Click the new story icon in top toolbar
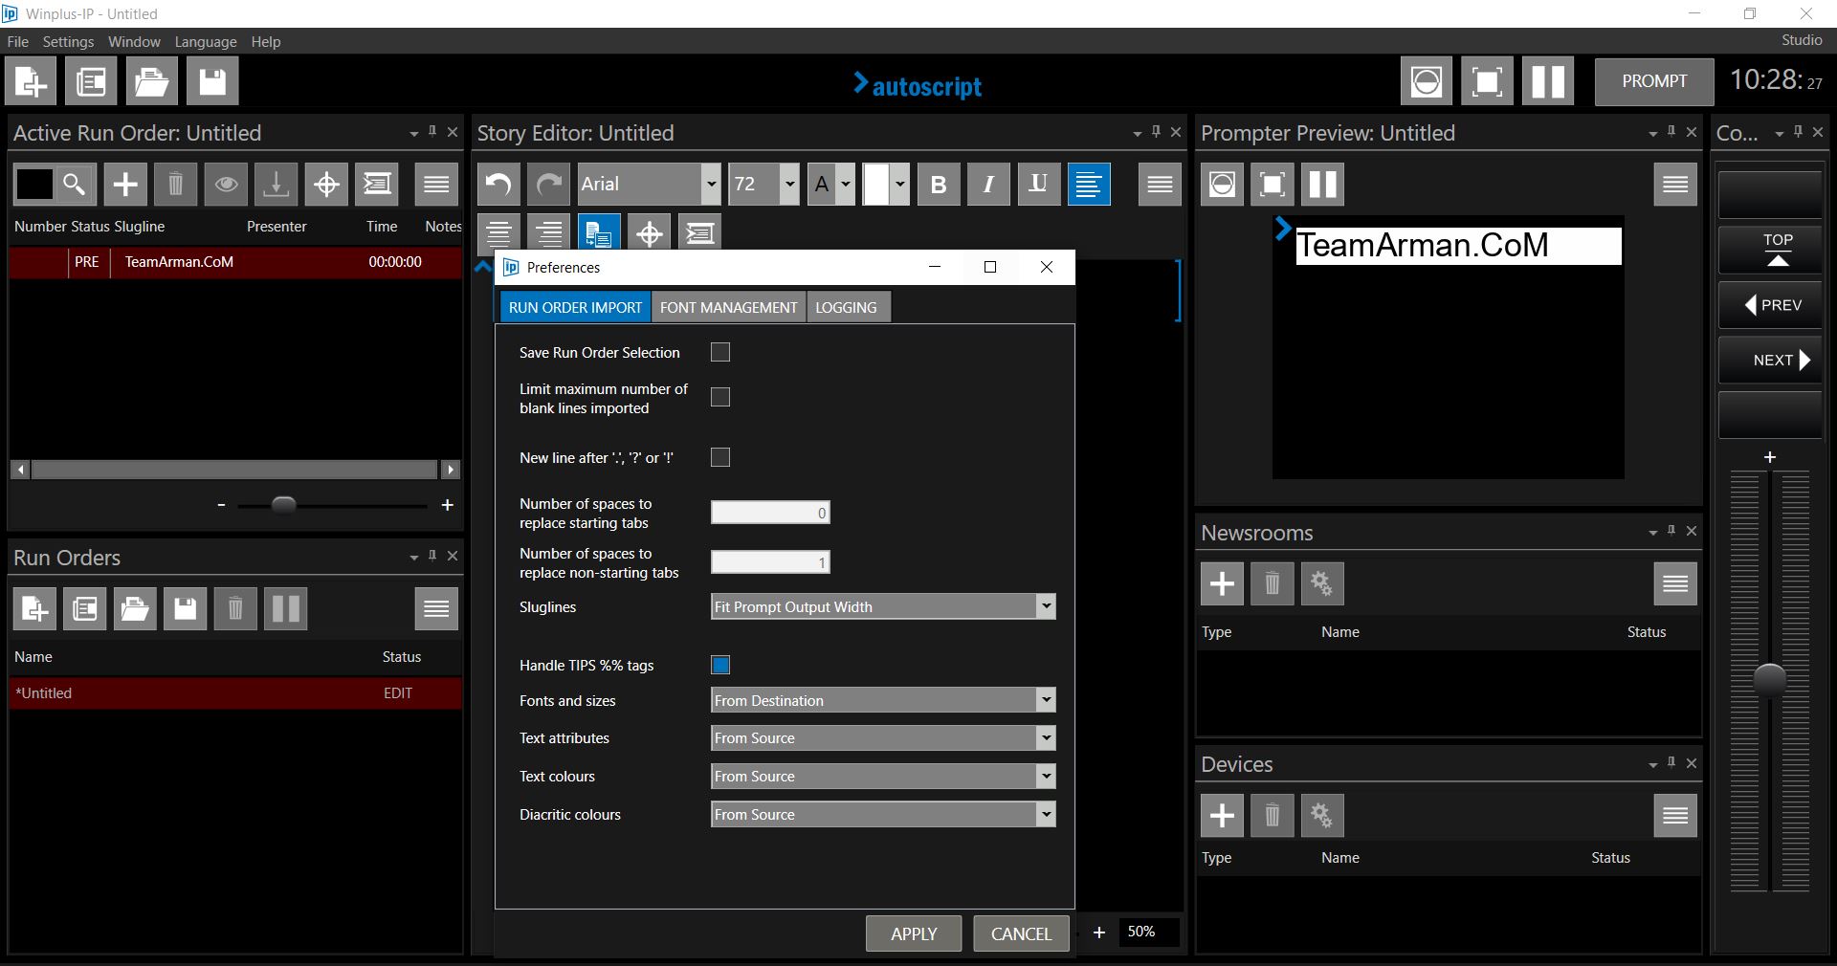This screenshot has width=1837, height=966. pos(91,81)
